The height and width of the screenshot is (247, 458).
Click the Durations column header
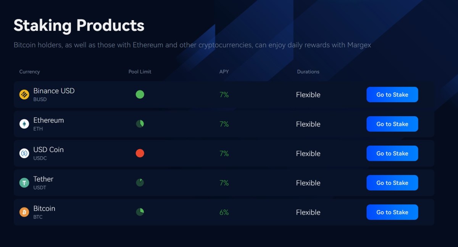pos(308,72)
